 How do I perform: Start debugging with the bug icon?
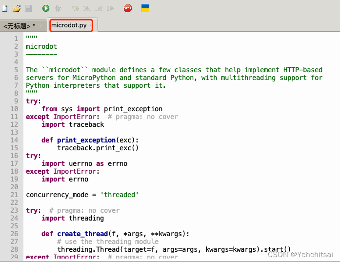pyautogui.click(x=58, y=8)
